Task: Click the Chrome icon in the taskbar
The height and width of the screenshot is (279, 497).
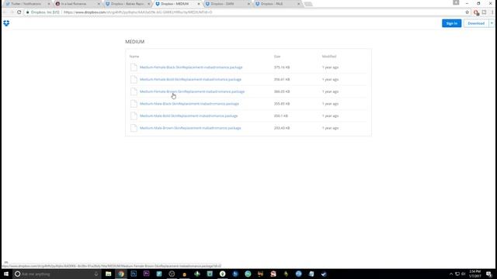Action: coord(121,274)
